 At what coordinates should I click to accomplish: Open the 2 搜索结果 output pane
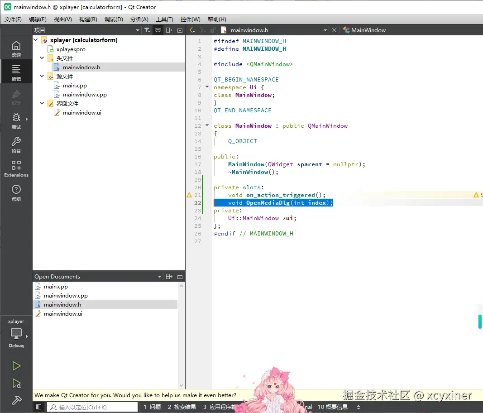[182, 407]
